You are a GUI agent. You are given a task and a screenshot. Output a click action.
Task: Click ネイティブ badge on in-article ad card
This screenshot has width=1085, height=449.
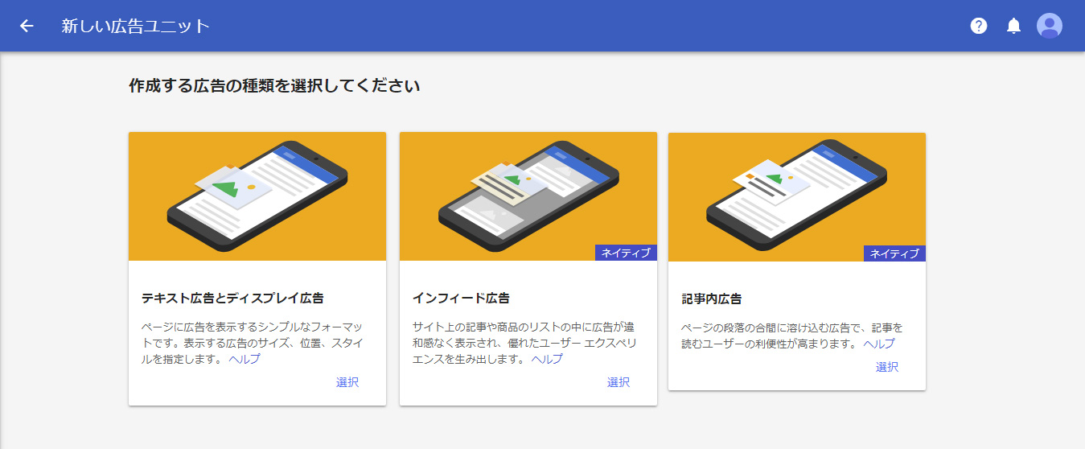894,253
